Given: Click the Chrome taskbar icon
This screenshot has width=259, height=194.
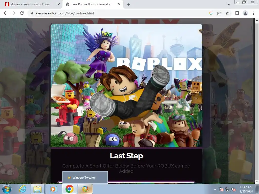Looking at the screenshot, I should point(69,189).
